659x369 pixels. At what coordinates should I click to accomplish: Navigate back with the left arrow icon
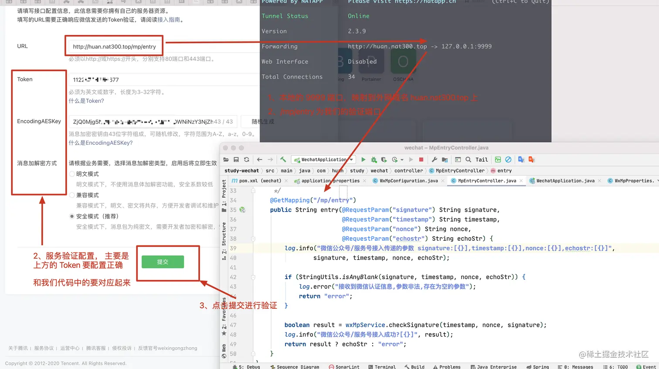pyautogui.click(x=260, y=160)
